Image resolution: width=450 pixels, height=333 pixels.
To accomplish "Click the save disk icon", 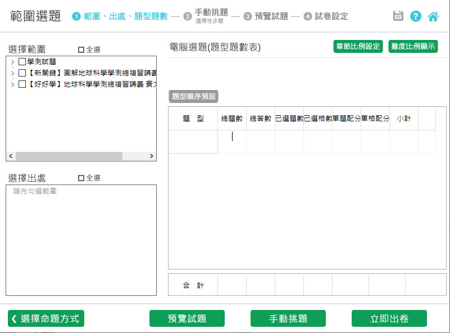I will (x=398, y=16).
